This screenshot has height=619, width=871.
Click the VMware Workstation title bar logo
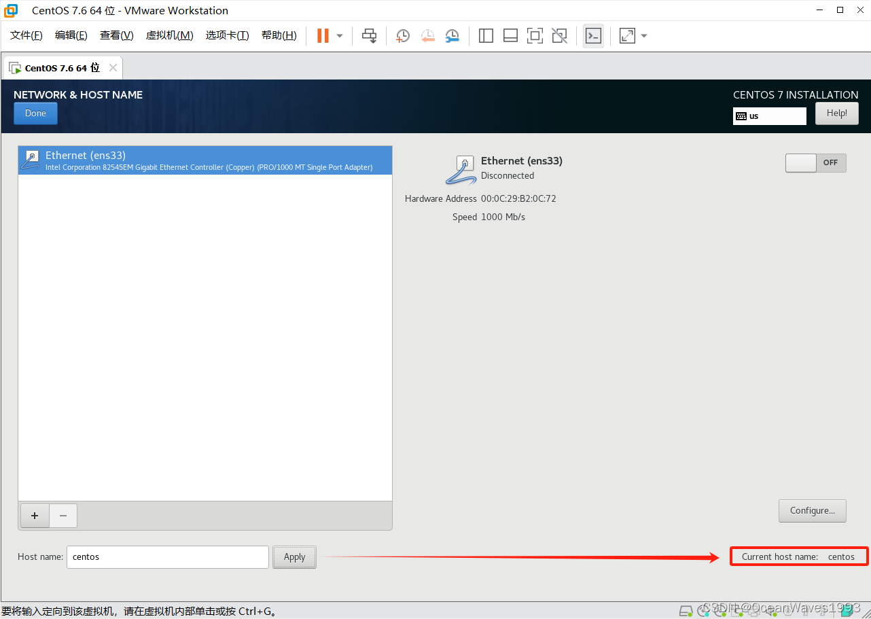click(11, 11)
